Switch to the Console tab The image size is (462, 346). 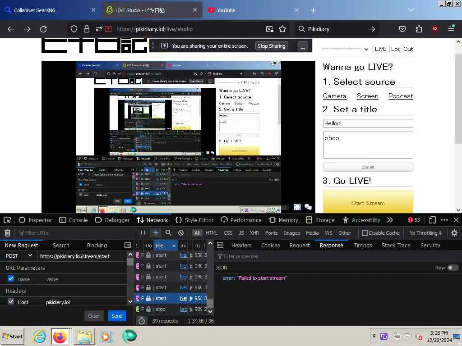point(74,220)
